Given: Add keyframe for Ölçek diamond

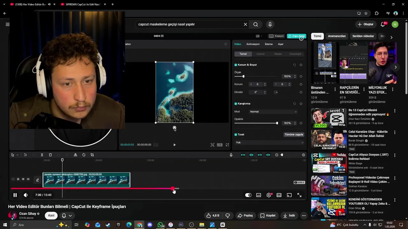Looking at the screenshot, I should [x=301, y=76].
